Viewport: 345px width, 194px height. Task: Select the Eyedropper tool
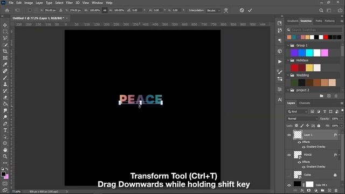pyautogui.click(x=5, y=65)
